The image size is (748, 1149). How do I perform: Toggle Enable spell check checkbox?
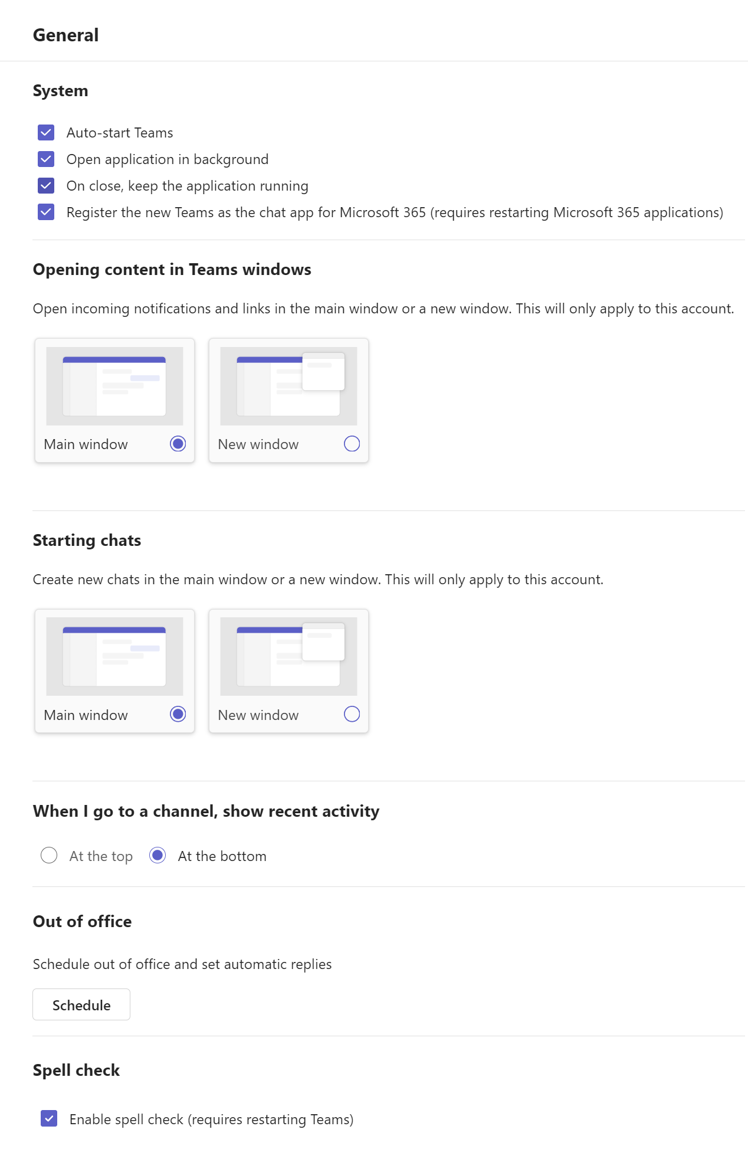pos(49,1118)
